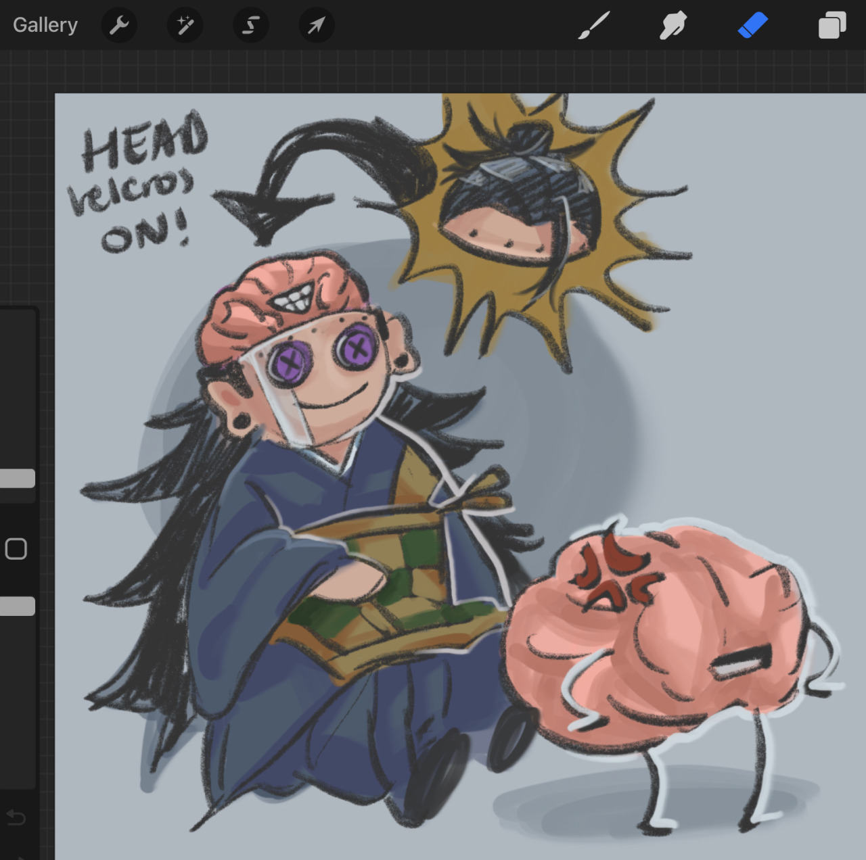Select the Smudge finger tool

673,26
